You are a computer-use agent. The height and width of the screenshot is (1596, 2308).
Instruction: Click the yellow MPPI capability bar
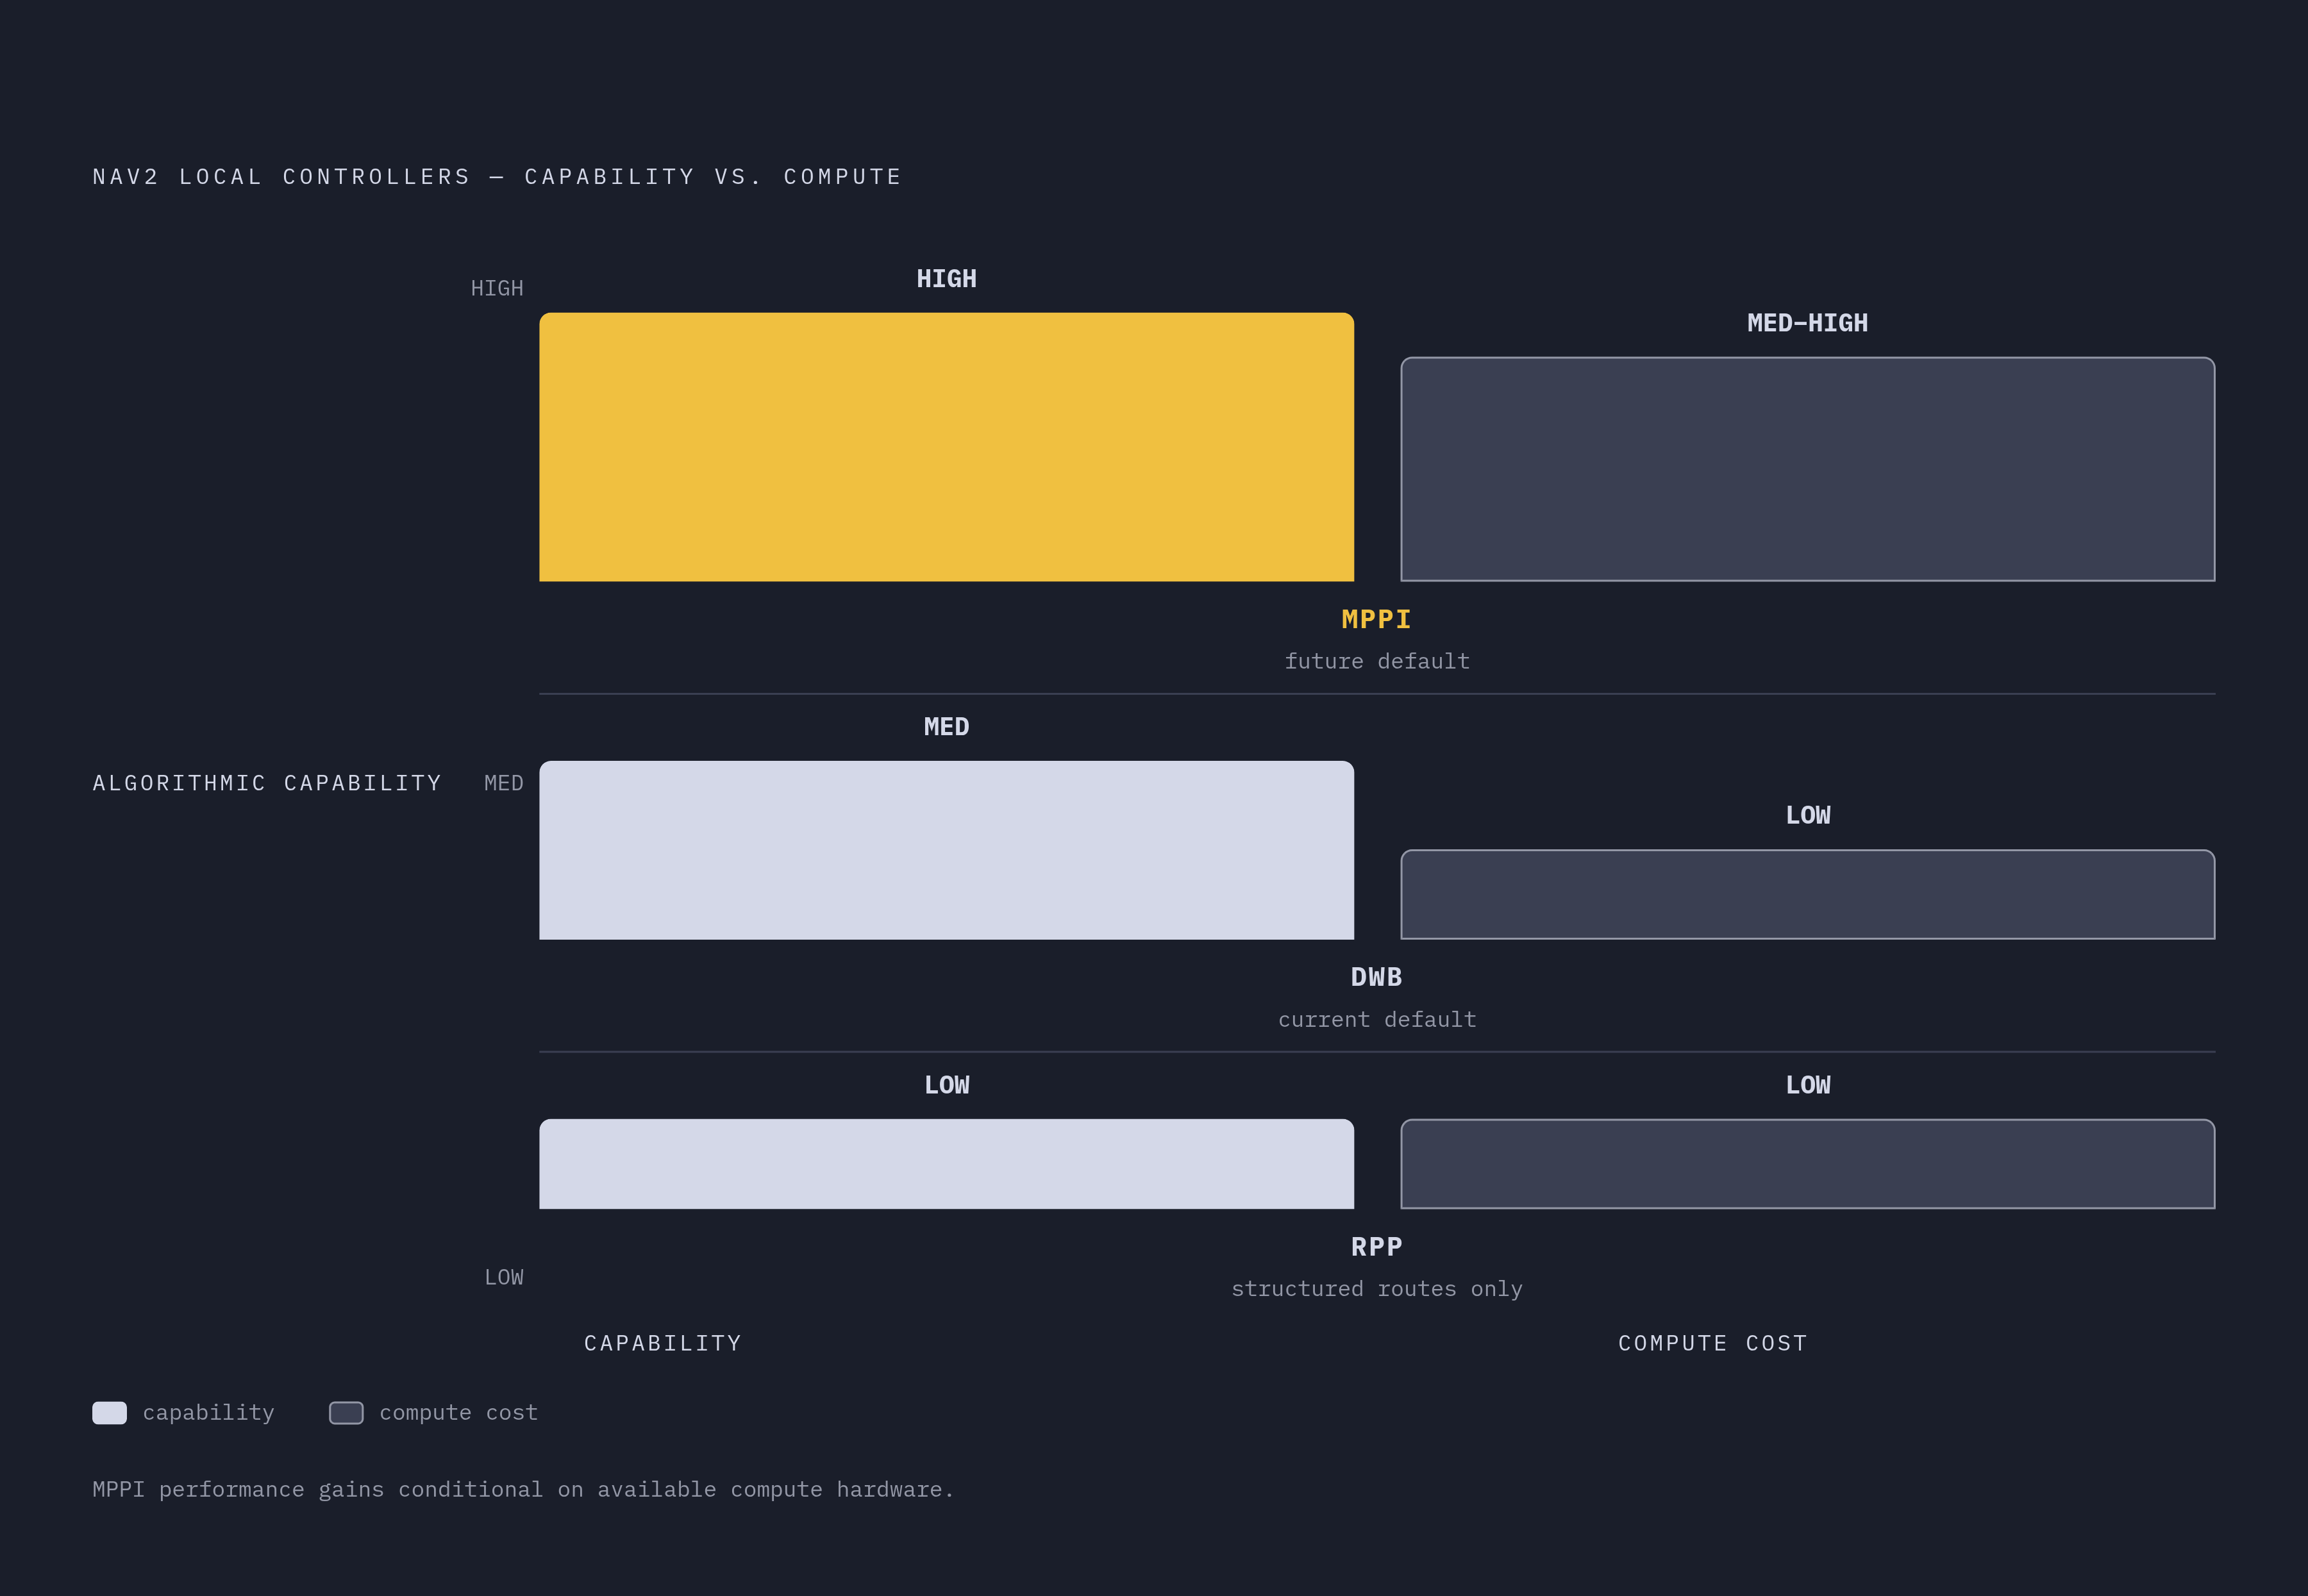coord(946,447)
